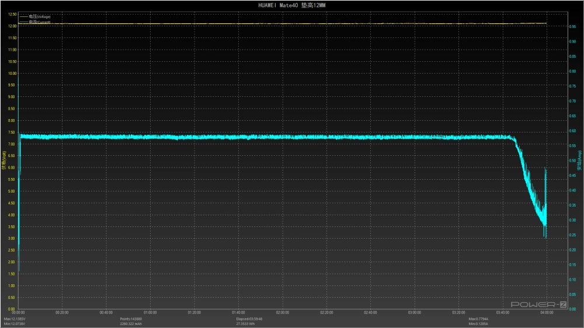Click the 'Min:0.1285A' current readout
The height and width of the screenshot is (328, 584).
[x=479, y=324]
